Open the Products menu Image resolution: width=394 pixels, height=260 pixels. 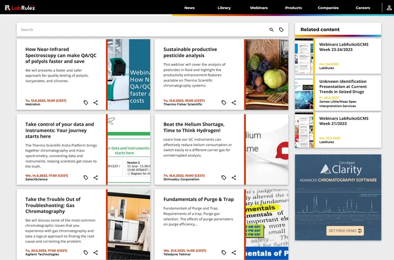[293, 8]
